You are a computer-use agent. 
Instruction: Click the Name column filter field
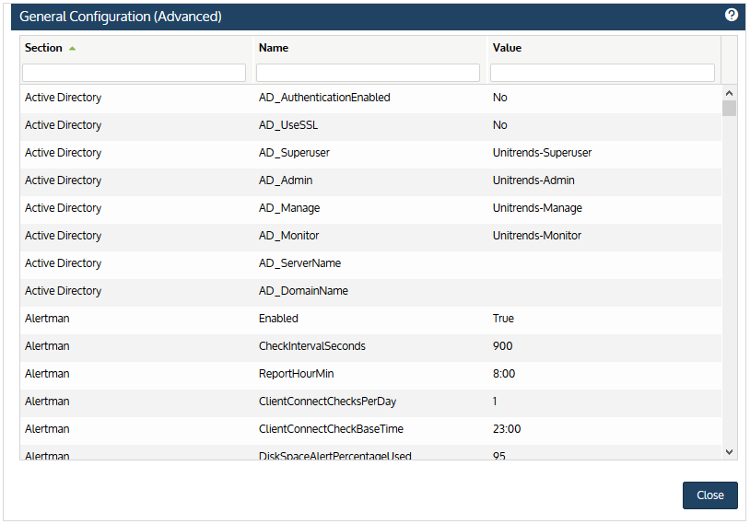(368, 73)
